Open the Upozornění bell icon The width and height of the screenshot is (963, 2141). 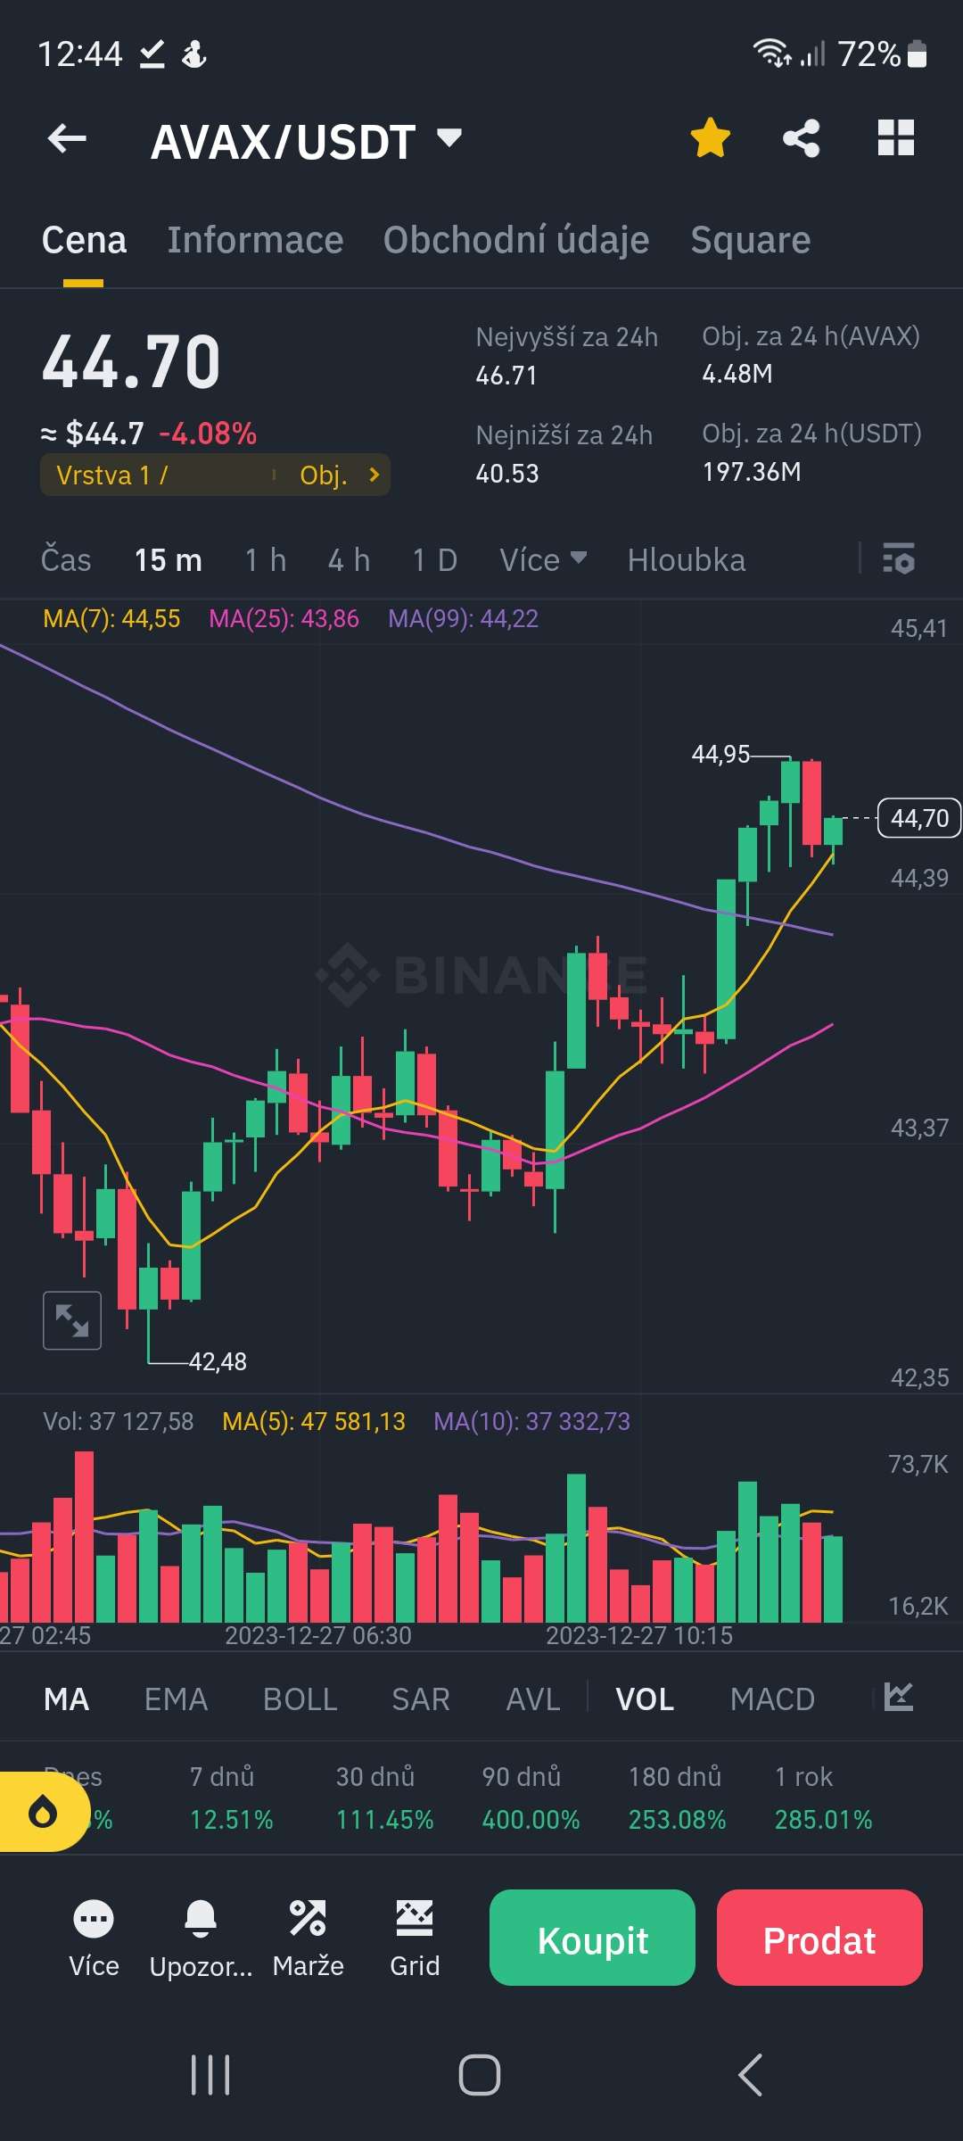point(201,1938)
